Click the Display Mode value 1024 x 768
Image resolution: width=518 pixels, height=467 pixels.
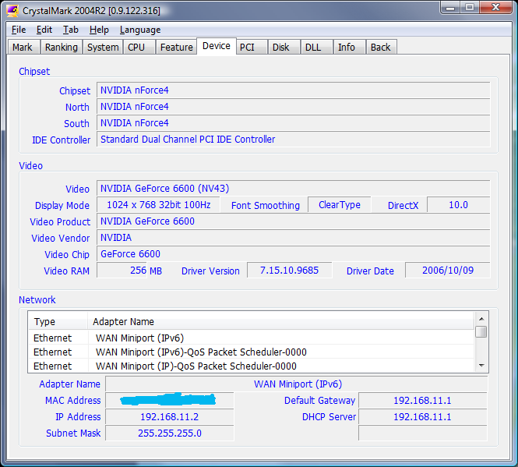(x=158, y=205)
